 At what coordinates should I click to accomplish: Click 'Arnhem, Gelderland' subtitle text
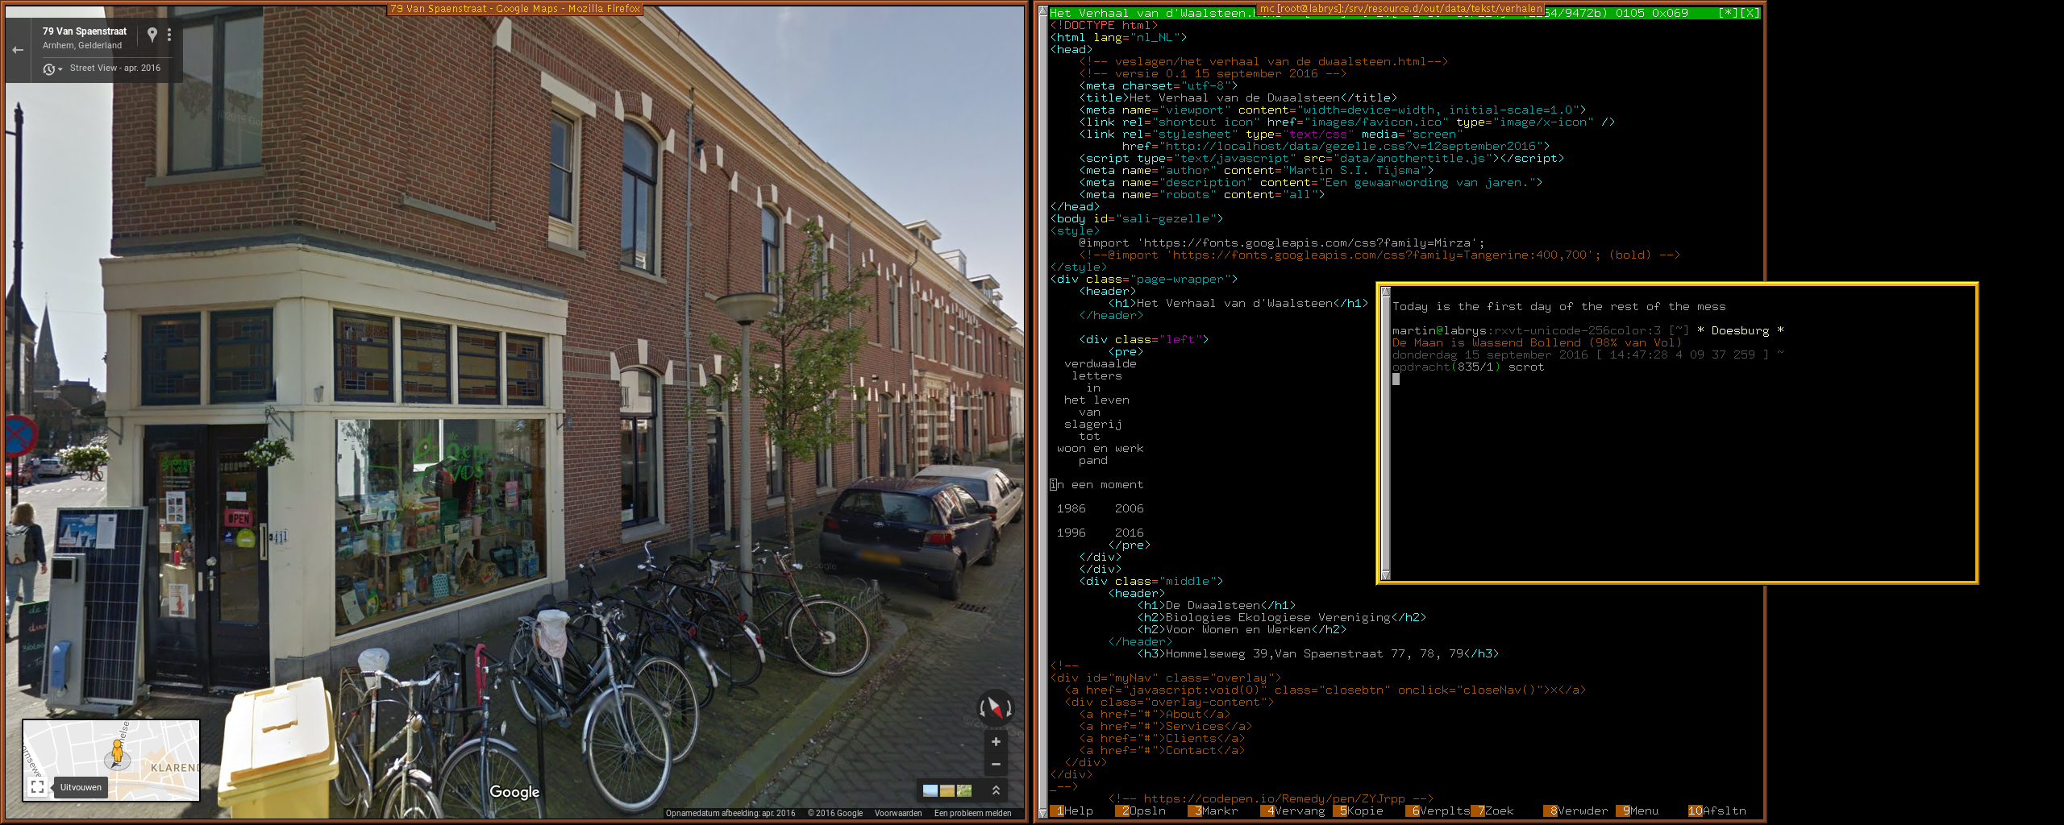tap(82, 46)
